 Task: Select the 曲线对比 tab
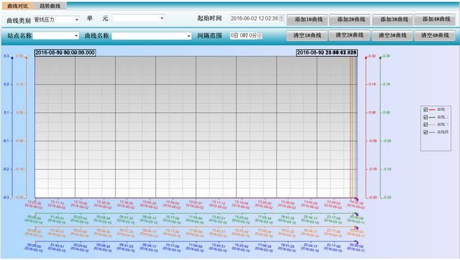pos(18,6)
